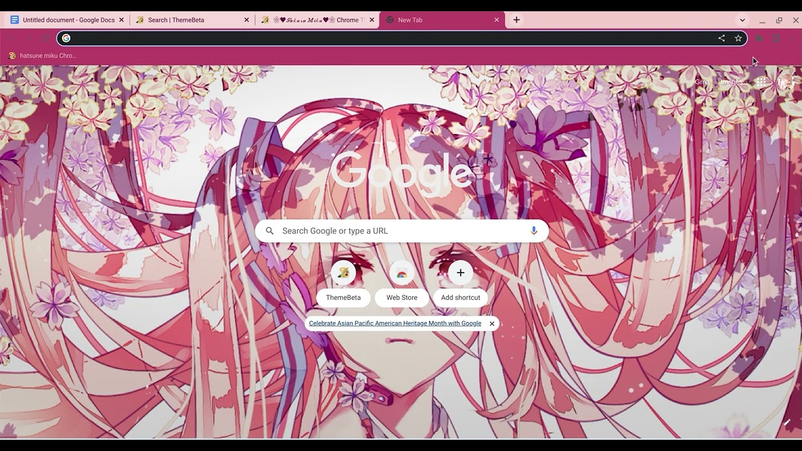This screenshot has width=802, height=451.
Task: Close the Sakura Miku Chrome Theme tab
Action: point(372,20)
